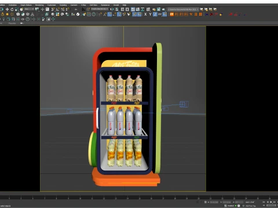Viewport: 278px width, 208px height.
Task: Toggle the Layer Explorer
Action: (127, 9)
